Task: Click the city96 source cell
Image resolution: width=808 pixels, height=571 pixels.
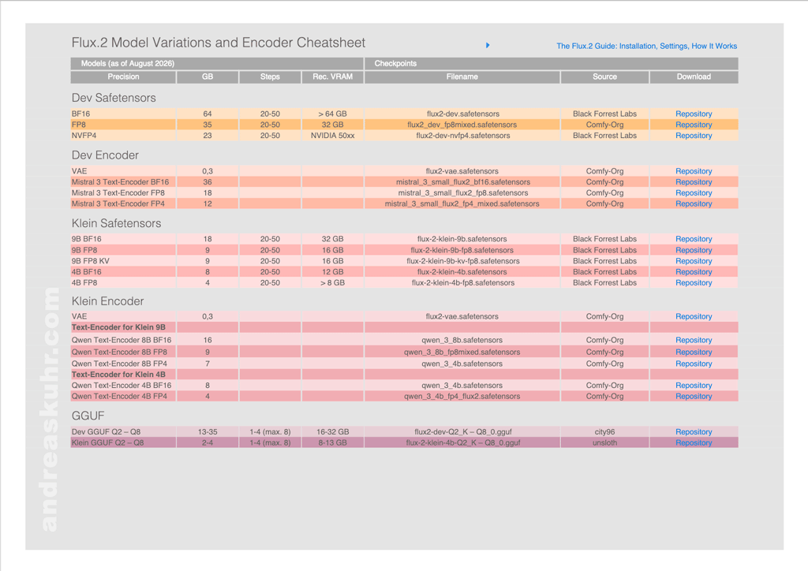Action: point(604,431)
